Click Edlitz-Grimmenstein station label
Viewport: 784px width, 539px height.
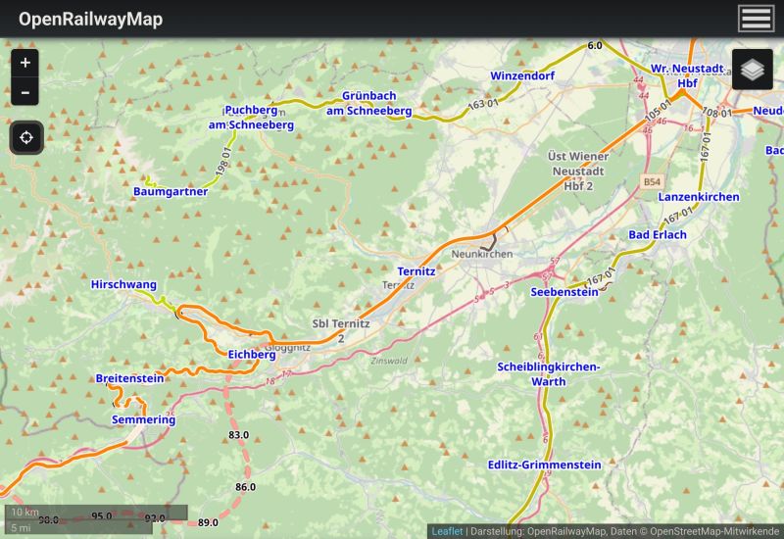point(544,465)
